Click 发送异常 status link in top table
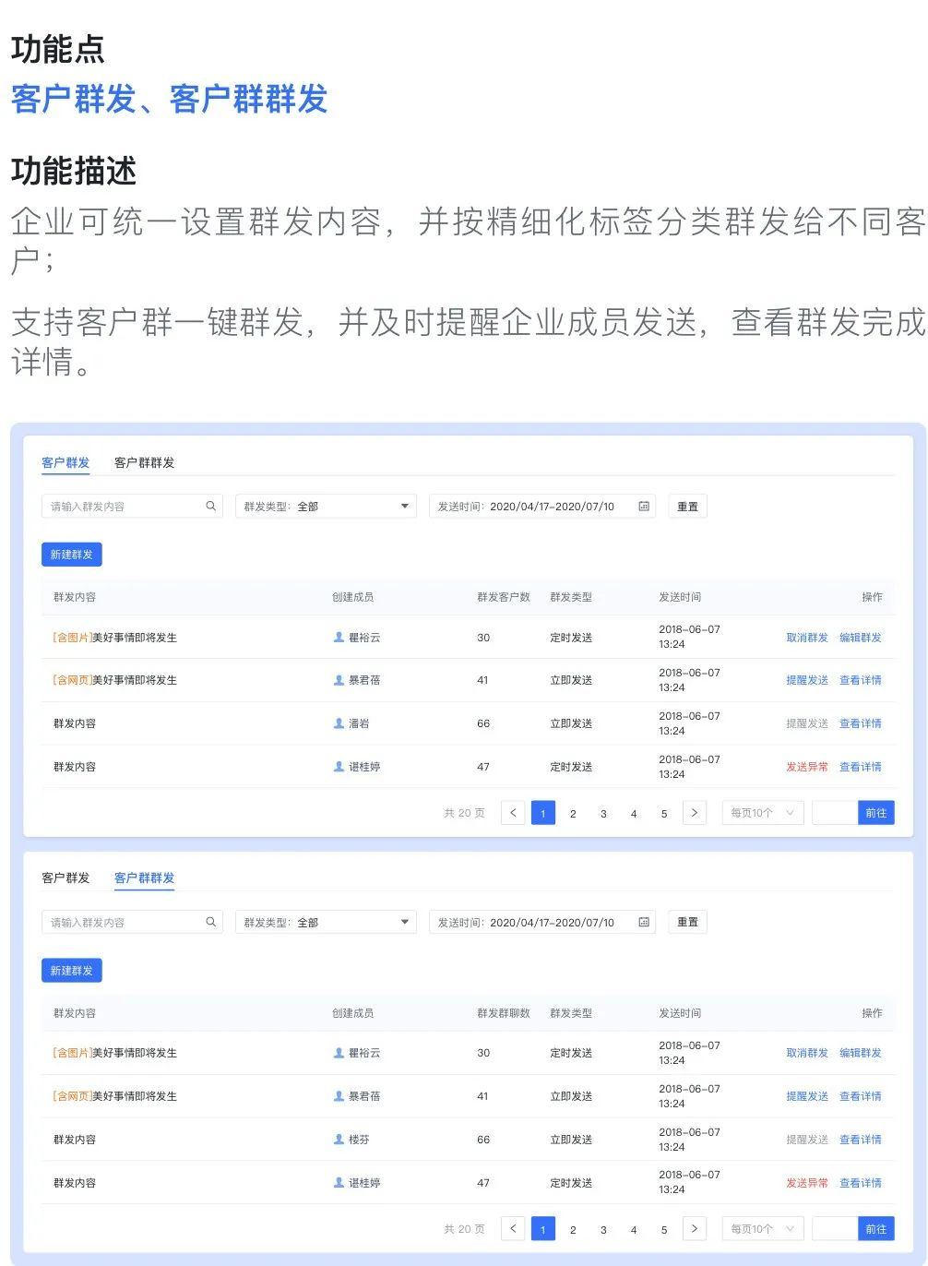 [806, 767]
